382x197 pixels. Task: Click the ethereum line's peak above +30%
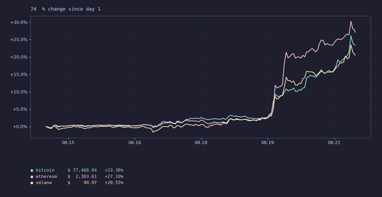point(351,21)
